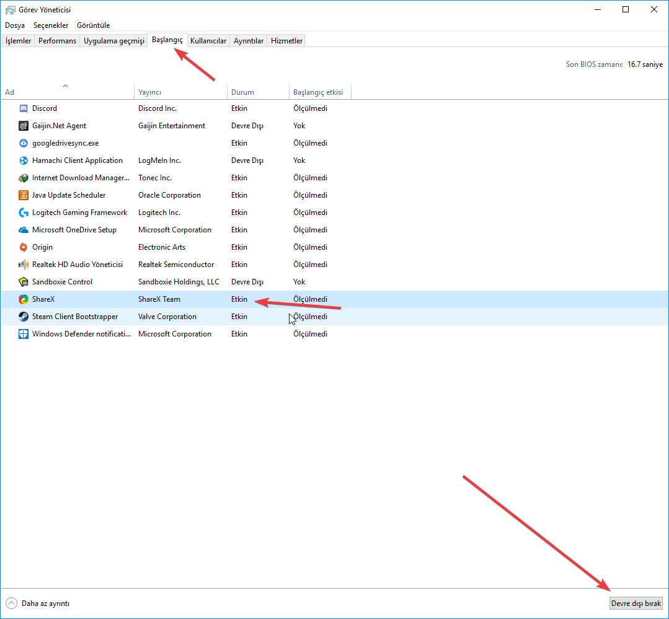
Task: Click the 16.7 saniye BIOS time value
Action: (645, 64)
